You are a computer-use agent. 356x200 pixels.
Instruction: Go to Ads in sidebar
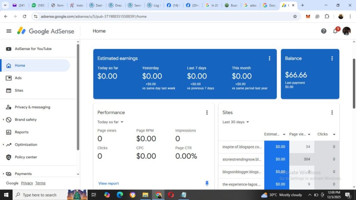point(18,78)
